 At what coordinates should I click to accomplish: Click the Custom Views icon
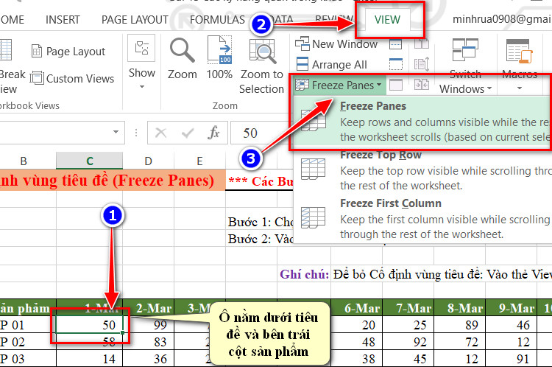tap(37, 78)
